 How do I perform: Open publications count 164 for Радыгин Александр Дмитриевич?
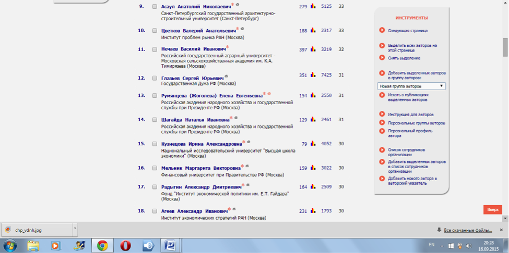click(303, 187)
